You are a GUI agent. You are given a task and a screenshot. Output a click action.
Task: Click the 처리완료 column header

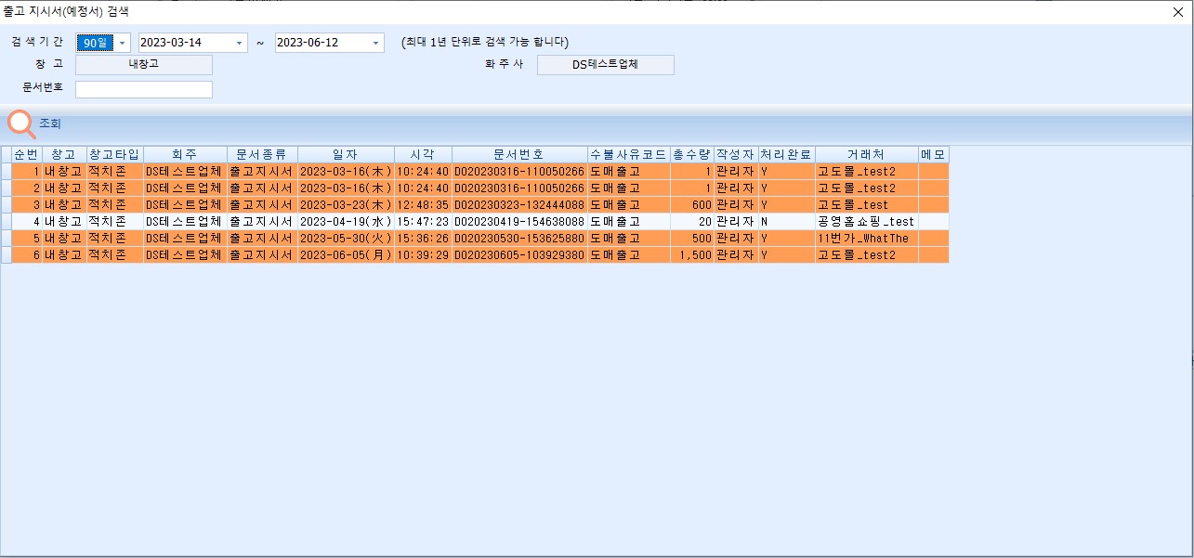(786, 154)
